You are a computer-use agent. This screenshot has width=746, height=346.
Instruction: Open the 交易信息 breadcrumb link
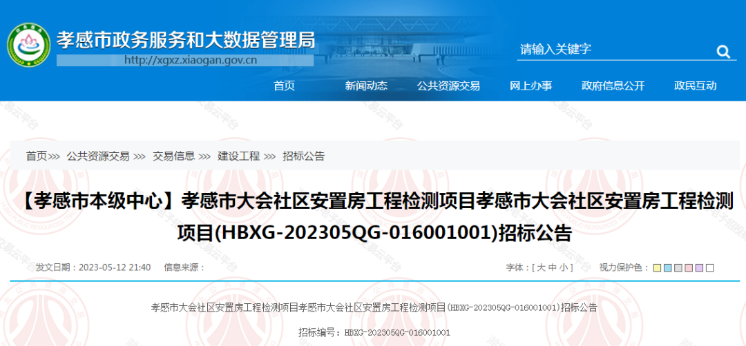174,156
